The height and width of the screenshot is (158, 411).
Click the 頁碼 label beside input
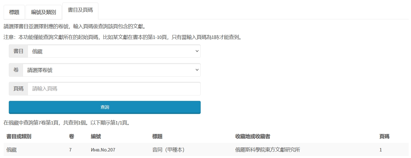(x=18, y=89)
